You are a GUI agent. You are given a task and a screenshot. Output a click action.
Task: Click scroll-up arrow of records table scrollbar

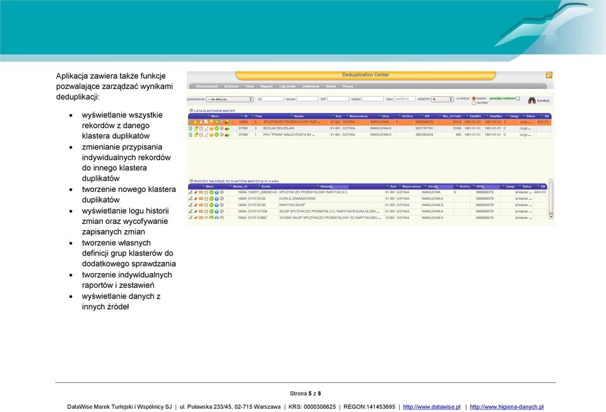[550, 180]
